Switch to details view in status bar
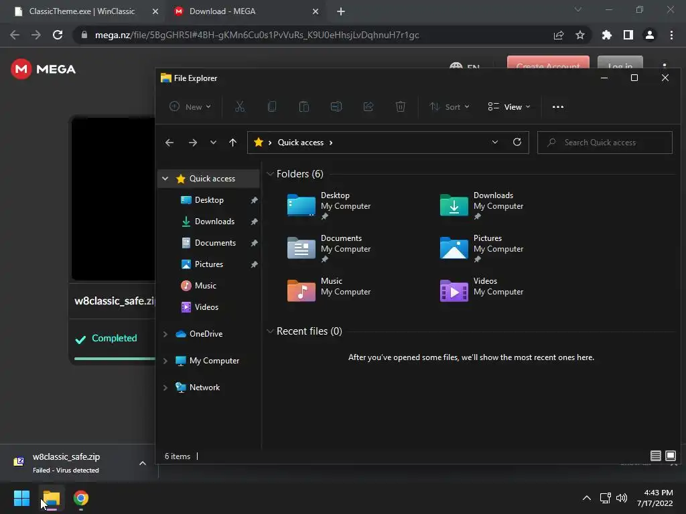 pos(655,456)
